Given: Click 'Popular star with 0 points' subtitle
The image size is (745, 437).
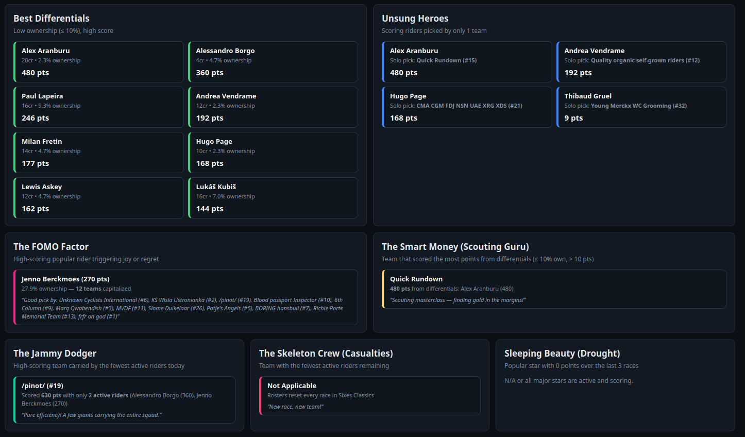Looking at the screenshot, I should tap(571, 366).
